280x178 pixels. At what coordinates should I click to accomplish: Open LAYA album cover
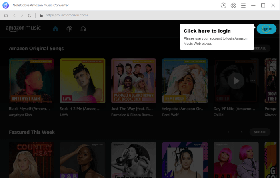pos(82,81)
